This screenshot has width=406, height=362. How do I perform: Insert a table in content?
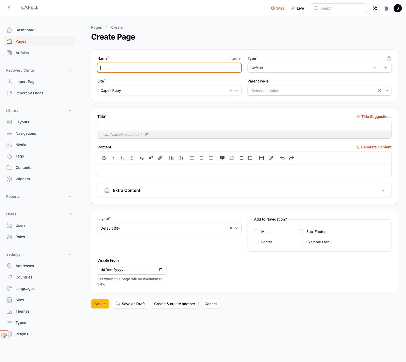tap(262, 158)
